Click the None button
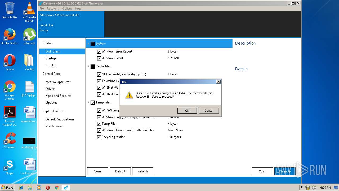339x191 pixels. (x=97, y=171)
